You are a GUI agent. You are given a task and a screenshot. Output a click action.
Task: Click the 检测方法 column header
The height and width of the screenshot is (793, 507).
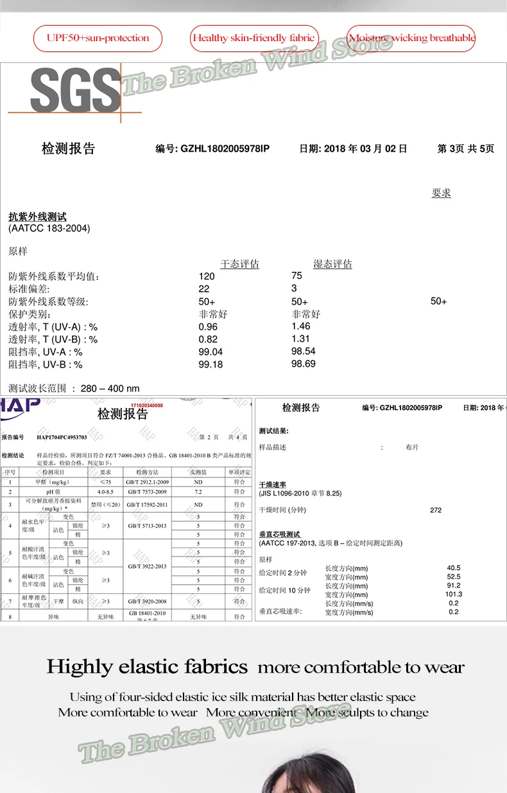(x=147, y=472)
